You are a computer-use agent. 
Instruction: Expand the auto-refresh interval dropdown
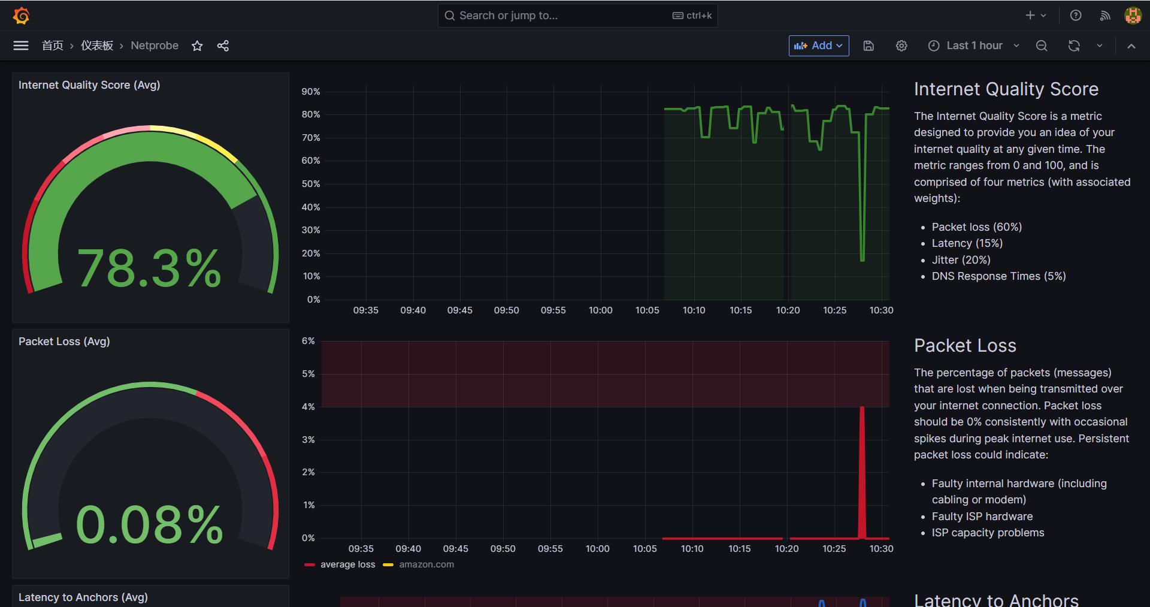pos(1100,46)
